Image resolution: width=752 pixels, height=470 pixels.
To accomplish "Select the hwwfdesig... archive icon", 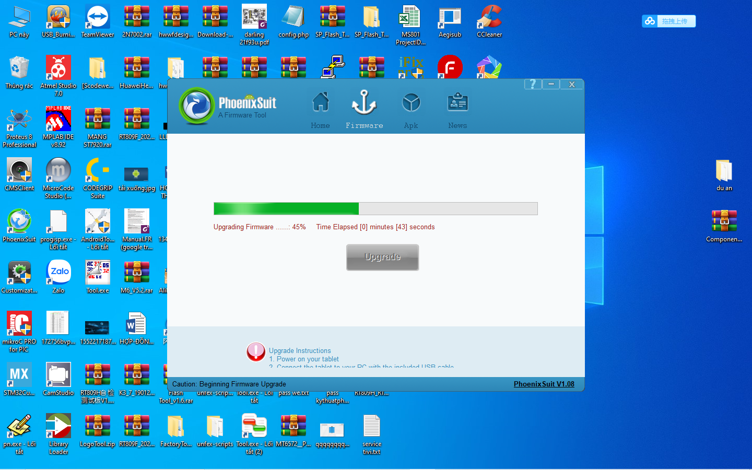I will coord(176,22).
